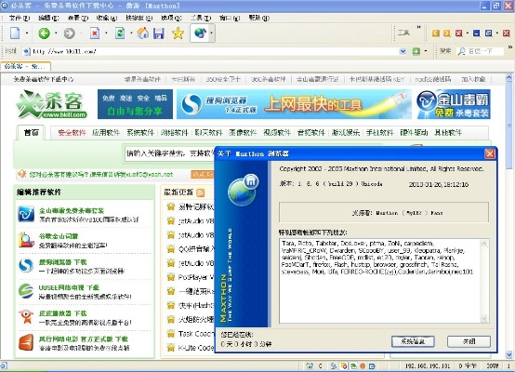Click the site keyword search box on the page
Viewport: 515px width, 372px height.
coord(170,153)
